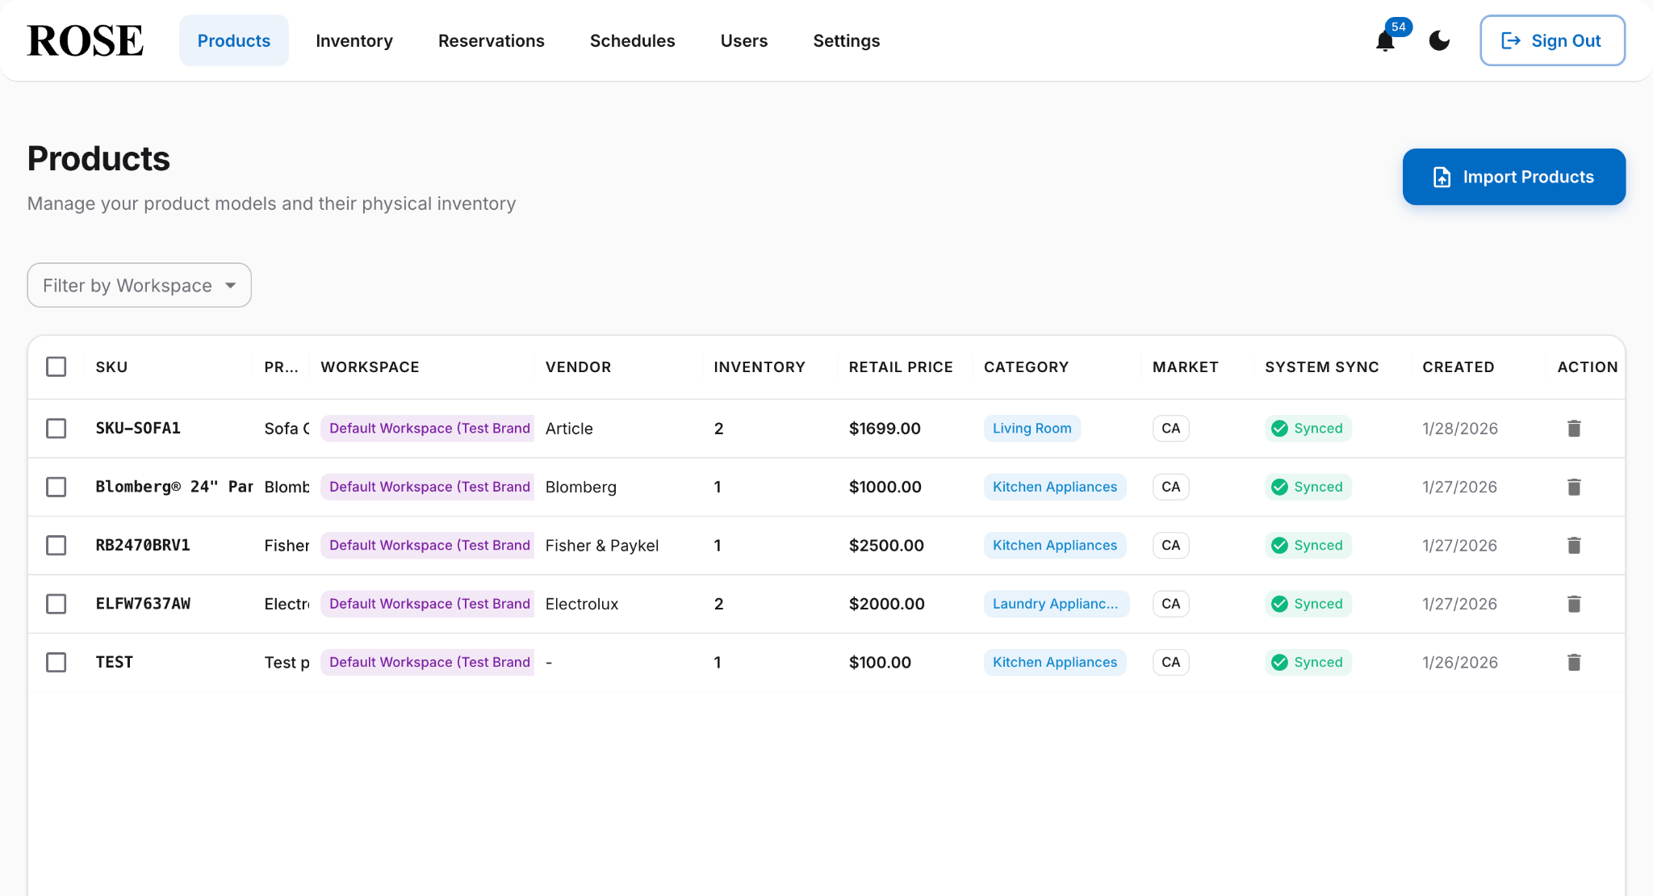Image resolution: width=1653 pixels, height=896 pixels.
Task: Click the CA market badge for Electrolux
Action: [1170, 603]
